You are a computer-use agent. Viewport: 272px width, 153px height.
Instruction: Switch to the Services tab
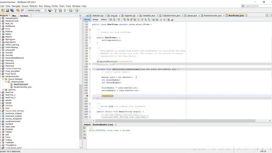point(24,16)
